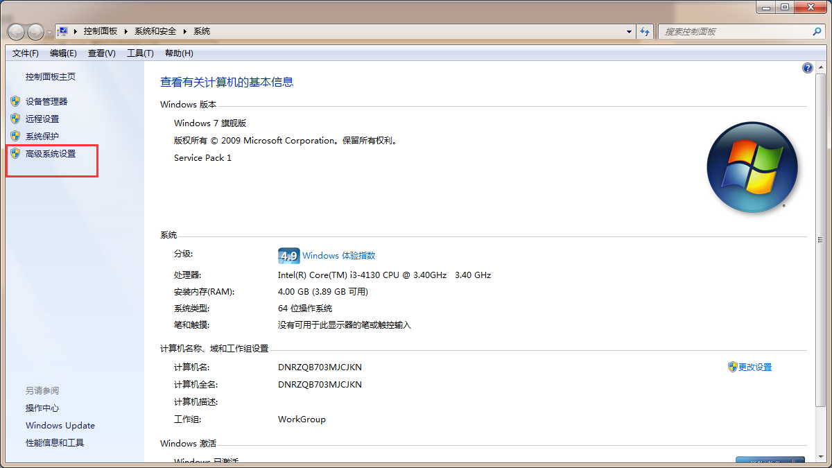
Task: Click the pen and touch value text
Action: pyautogui.click(x=345, y=325)
